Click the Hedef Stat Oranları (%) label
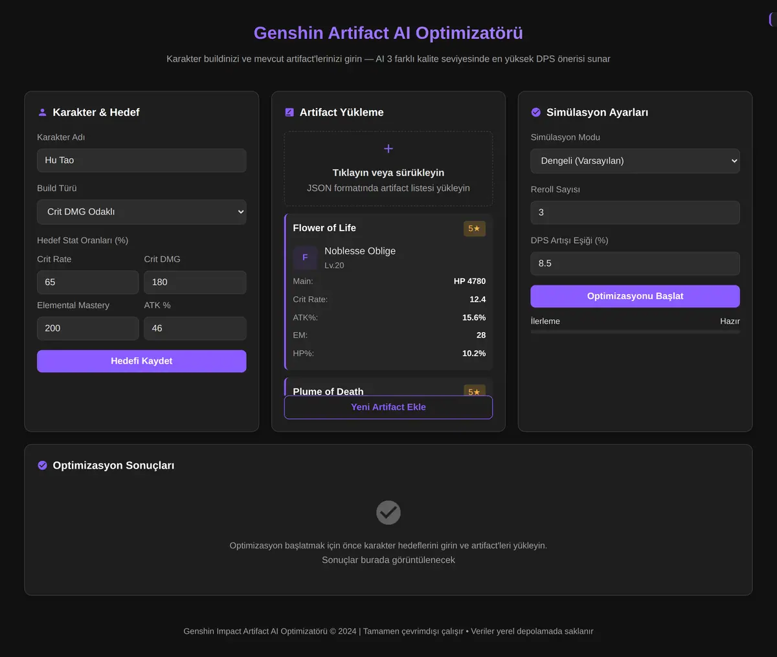The width and height of the screenshot is (777, 657). (82, 240)
